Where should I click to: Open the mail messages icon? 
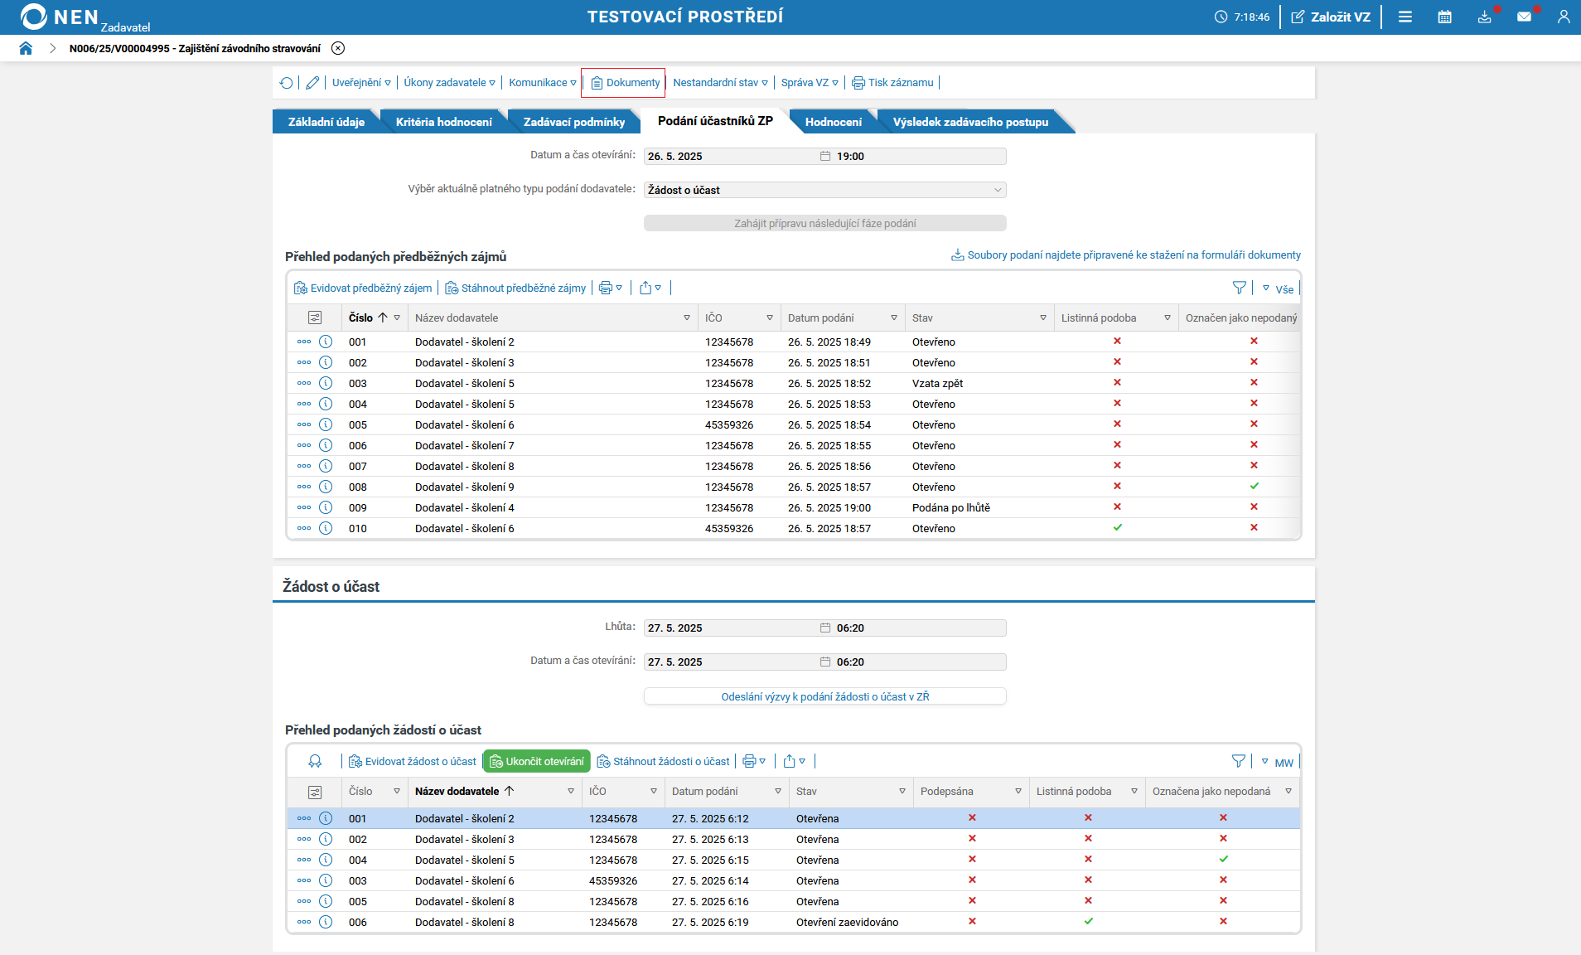[x=1524, y=17]
